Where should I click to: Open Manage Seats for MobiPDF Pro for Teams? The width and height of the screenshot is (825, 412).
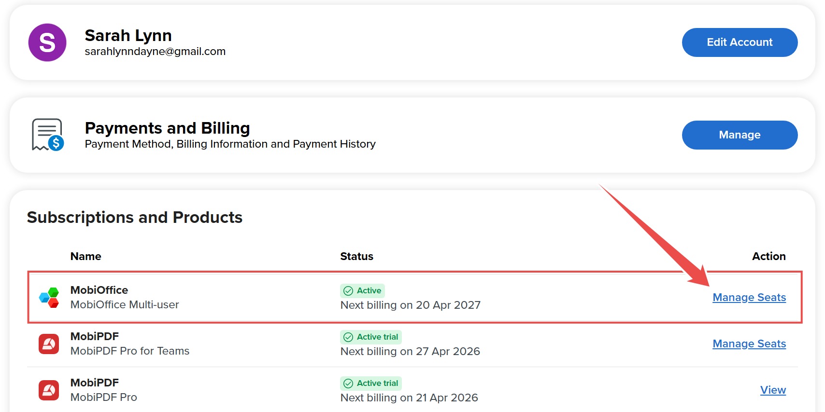coord(749,343)
